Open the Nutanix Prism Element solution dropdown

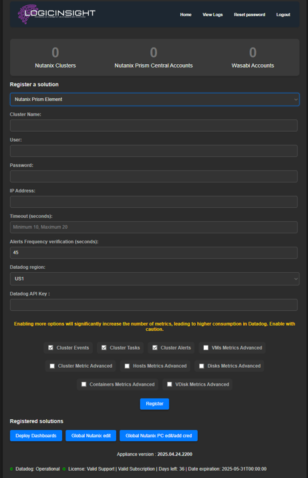pyautogui.click(x=155, y=100)
